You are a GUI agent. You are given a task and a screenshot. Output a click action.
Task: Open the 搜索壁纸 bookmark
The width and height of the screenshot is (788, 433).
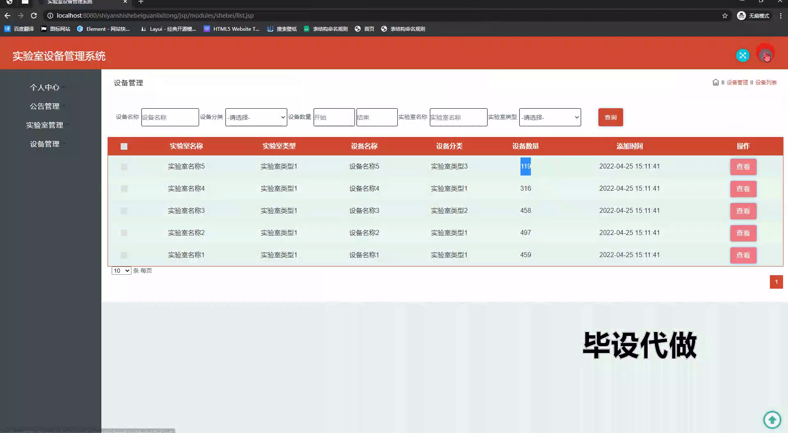tap(282, 29)
